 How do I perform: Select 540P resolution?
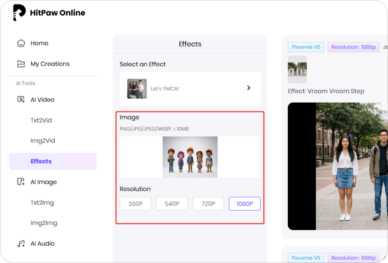(171, 203)
